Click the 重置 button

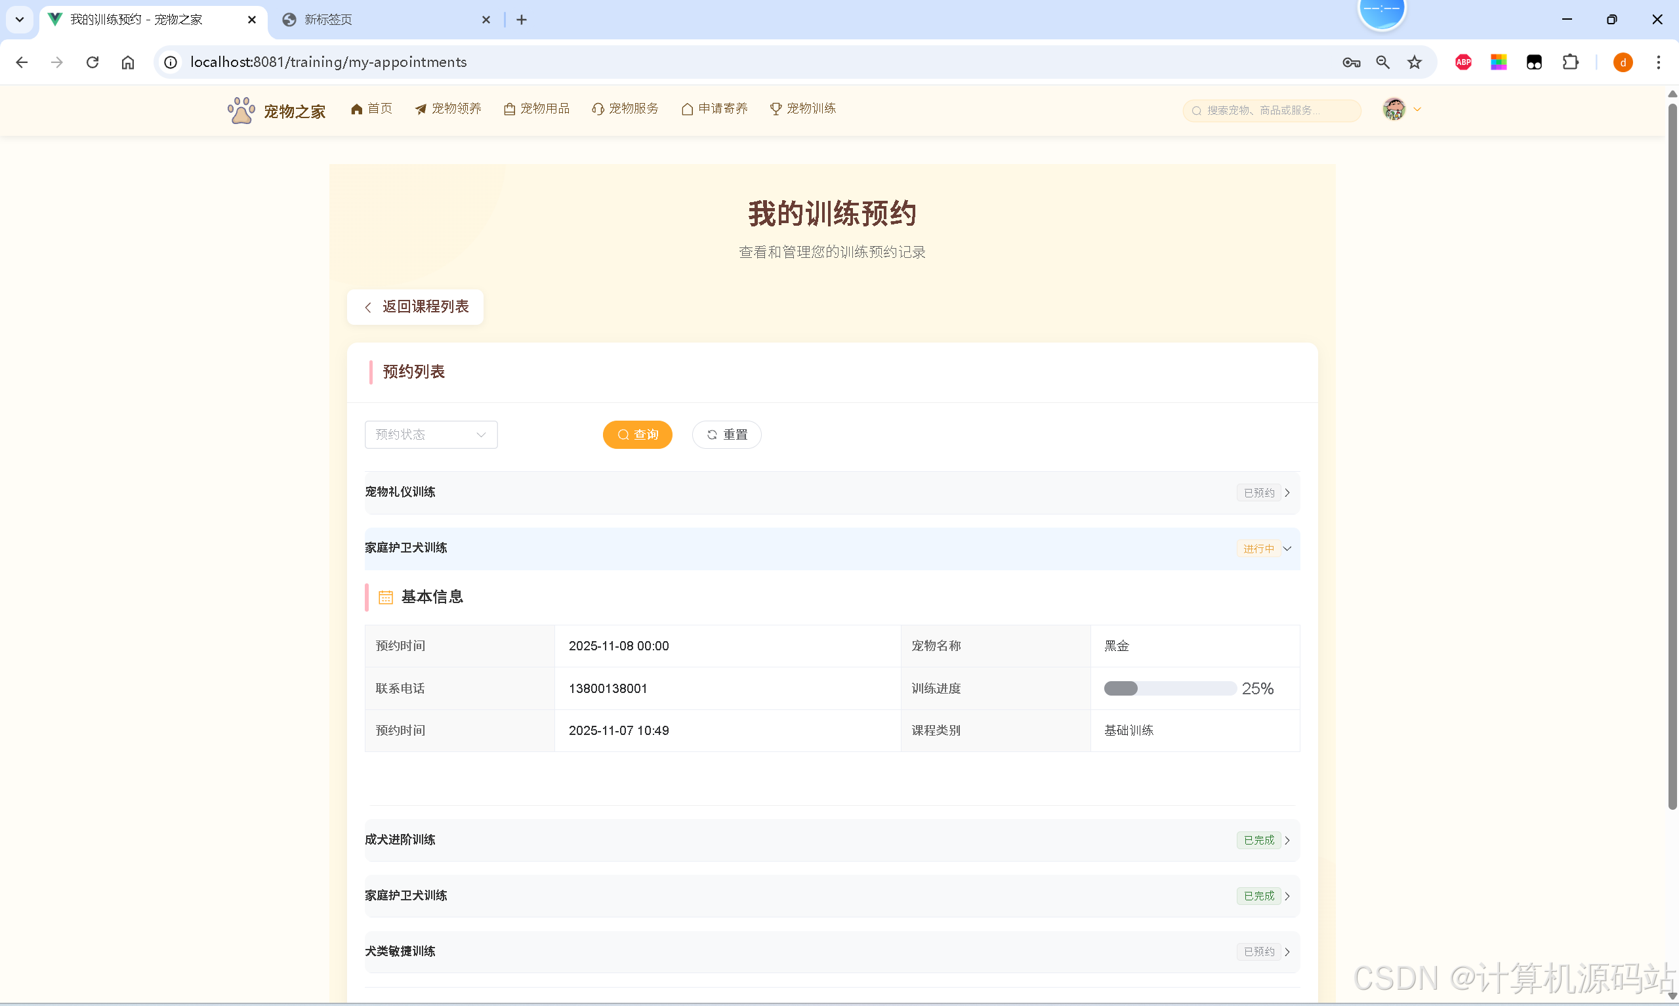tap(726, 434)
